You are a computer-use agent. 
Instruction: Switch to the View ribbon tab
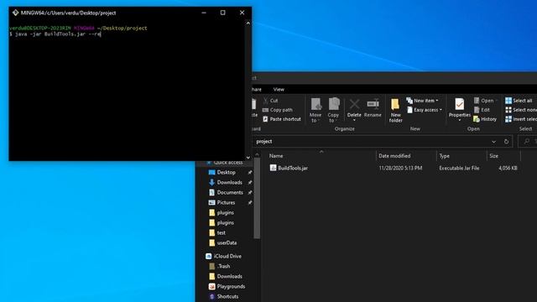(x=279, y=90)
